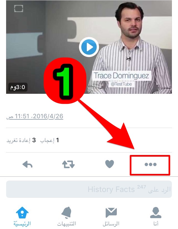Tap the reply arrow icon
Screen dimensions: 178x229
(x=28, y=165)
